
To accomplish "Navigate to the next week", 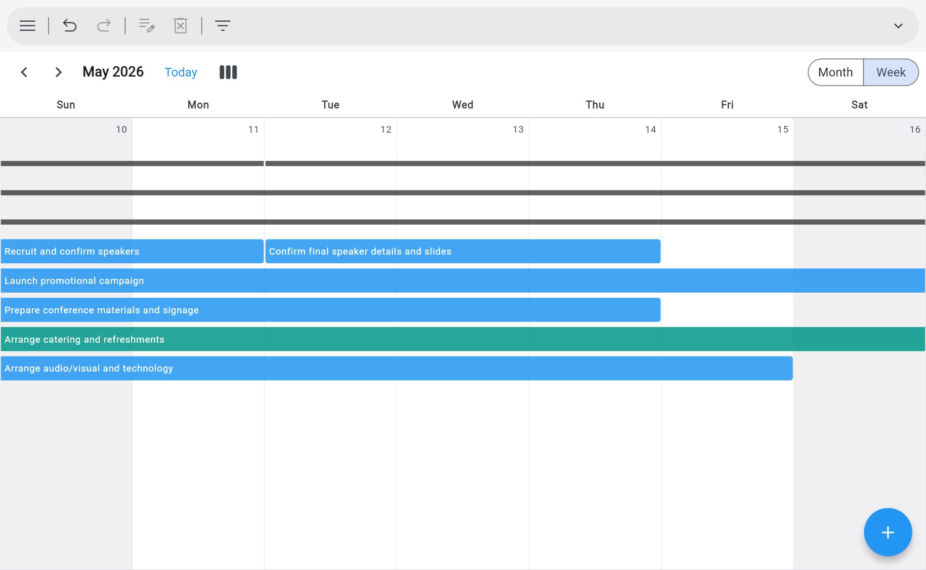I will [x=58, y=72].
